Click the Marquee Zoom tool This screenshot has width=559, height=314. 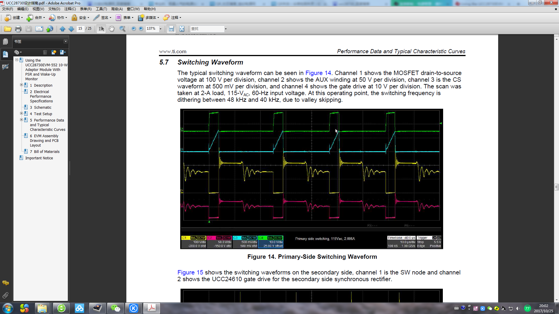[122, 28]
